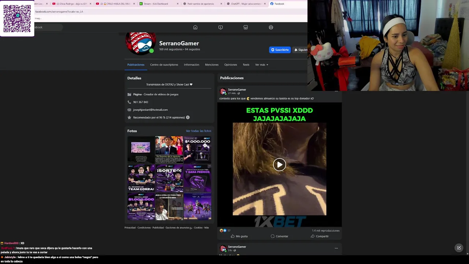This screenshot has height=264, width=469.
Task: Click the Página flag icon in Detalles
Action: pyautogui.click(x=129, y=94)
